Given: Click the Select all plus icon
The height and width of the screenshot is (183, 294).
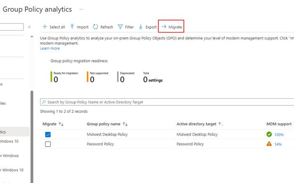Looking at the screenshot, I should pos(45,27).
